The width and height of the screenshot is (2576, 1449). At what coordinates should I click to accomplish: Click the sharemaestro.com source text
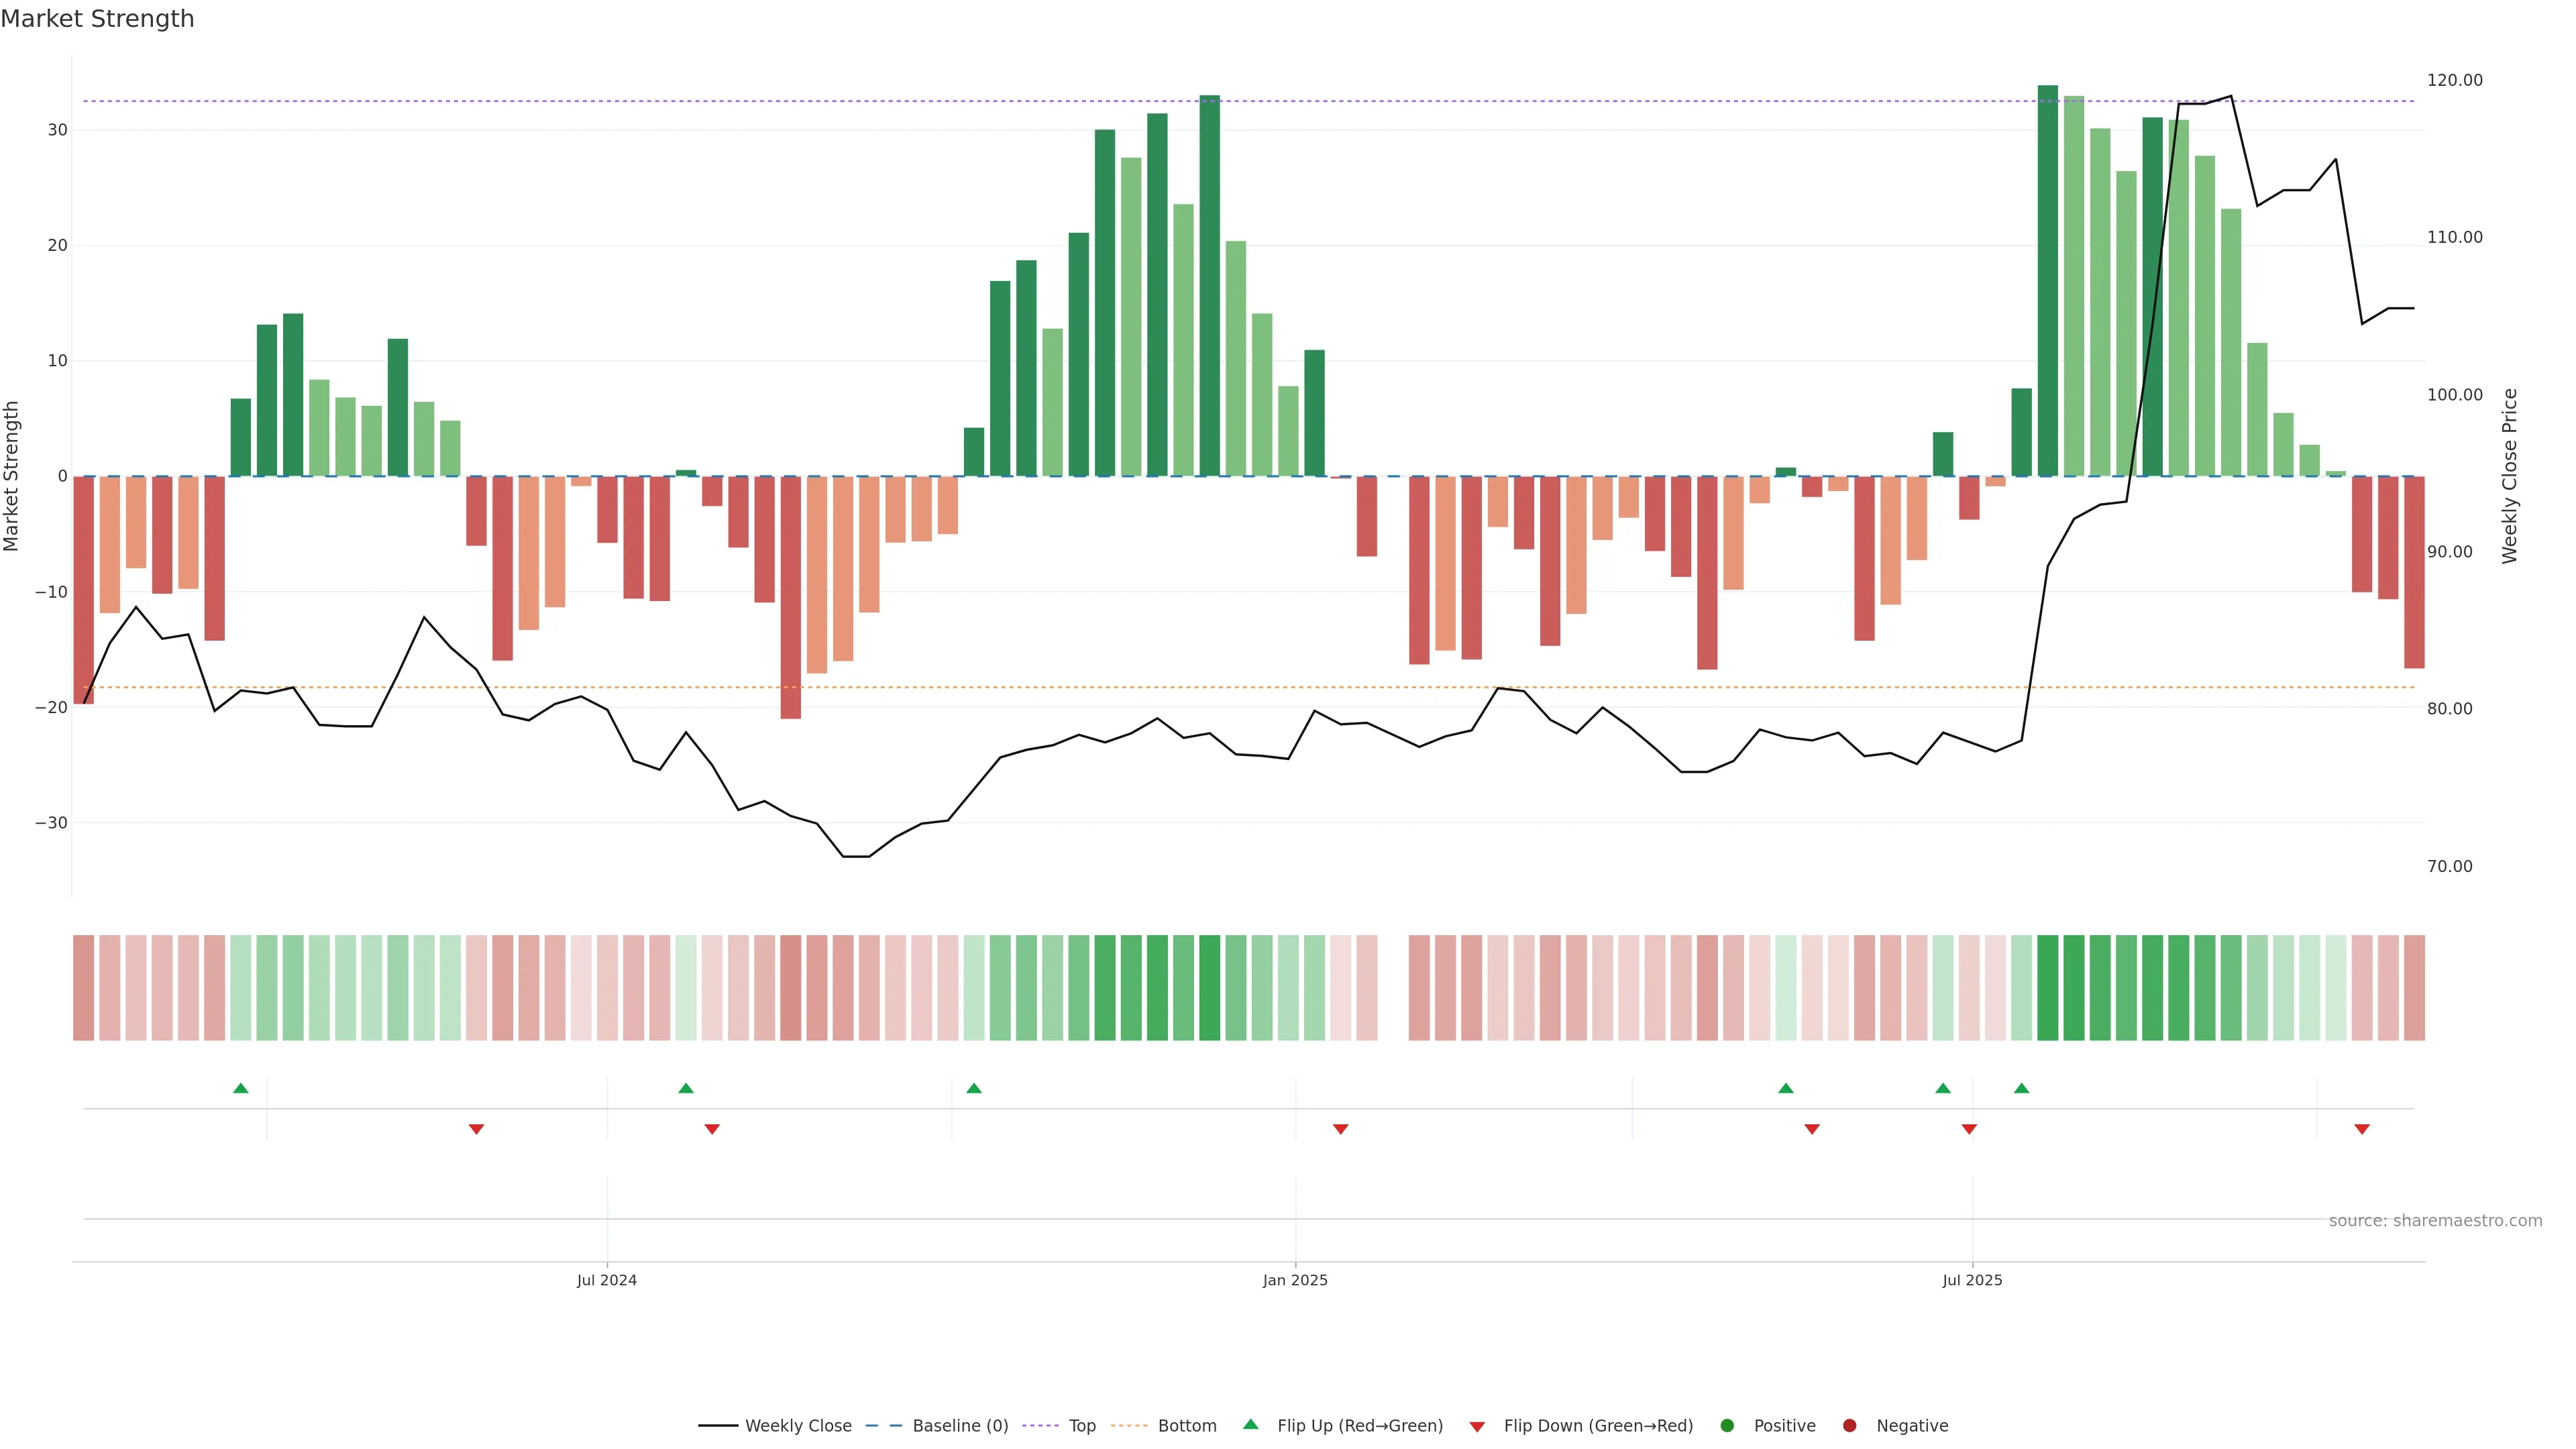coord(2435,1221)
